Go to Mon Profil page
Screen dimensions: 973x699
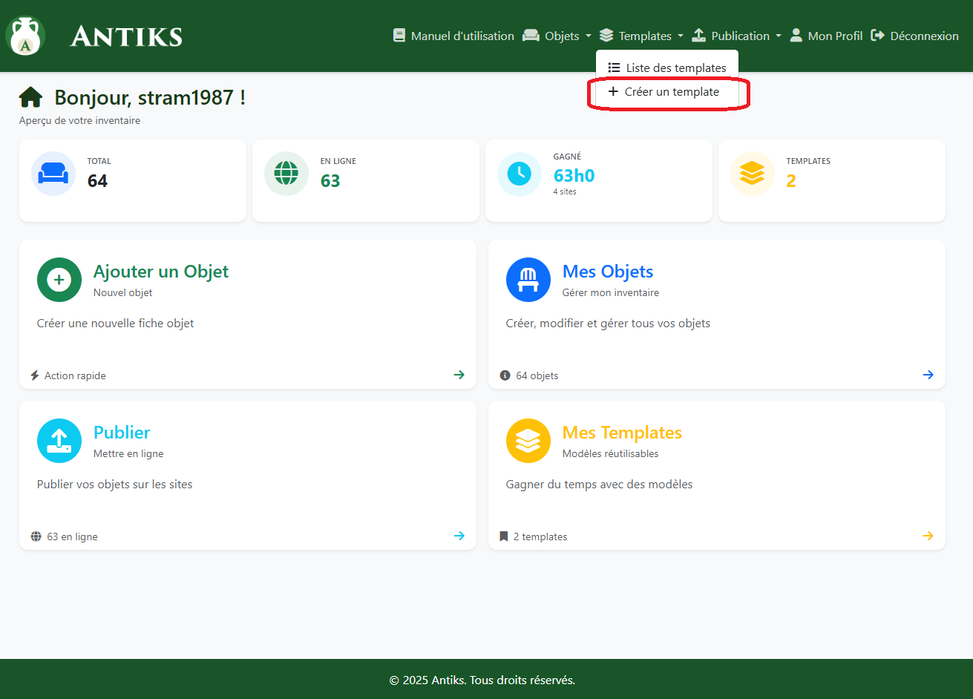(826, 36)
